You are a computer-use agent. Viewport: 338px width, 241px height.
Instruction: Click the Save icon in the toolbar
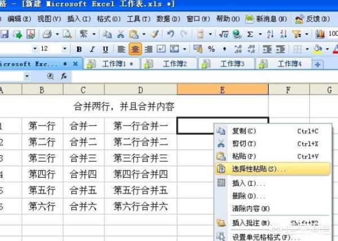(4, 34)
